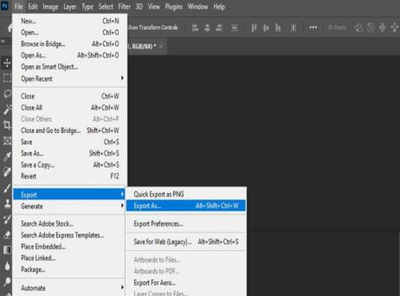Open the Filter menu
This screenshot has width=400, height=296.
click(125, 7)
